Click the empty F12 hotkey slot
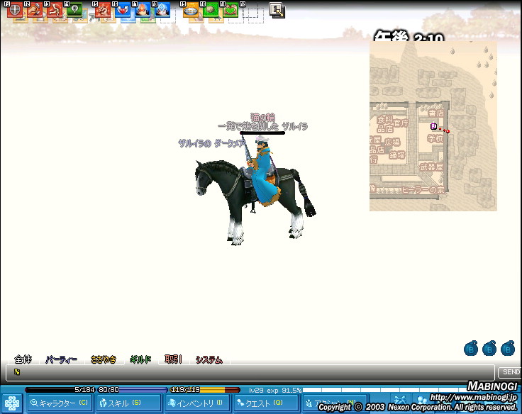522x414 pixels. click(x=250, y=10)
